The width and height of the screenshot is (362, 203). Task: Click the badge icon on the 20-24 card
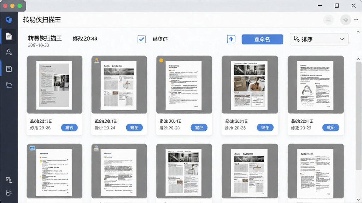[x=97, y=61]
